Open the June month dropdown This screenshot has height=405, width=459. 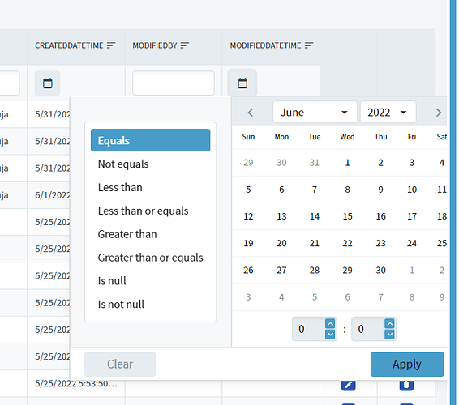click(315, 113)
